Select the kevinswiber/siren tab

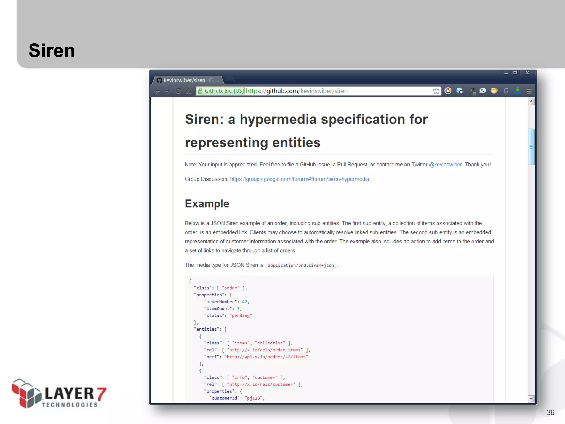(184, 80)
